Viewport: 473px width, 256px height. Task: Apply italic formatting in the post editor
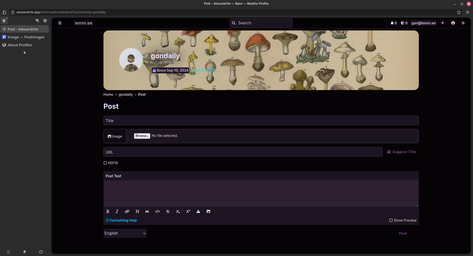point(117,212)
